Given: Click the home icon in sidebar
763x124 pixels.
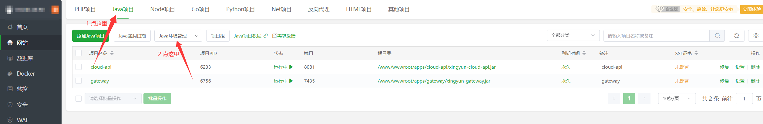Looking at the screenshot, I should coord(10,27).
